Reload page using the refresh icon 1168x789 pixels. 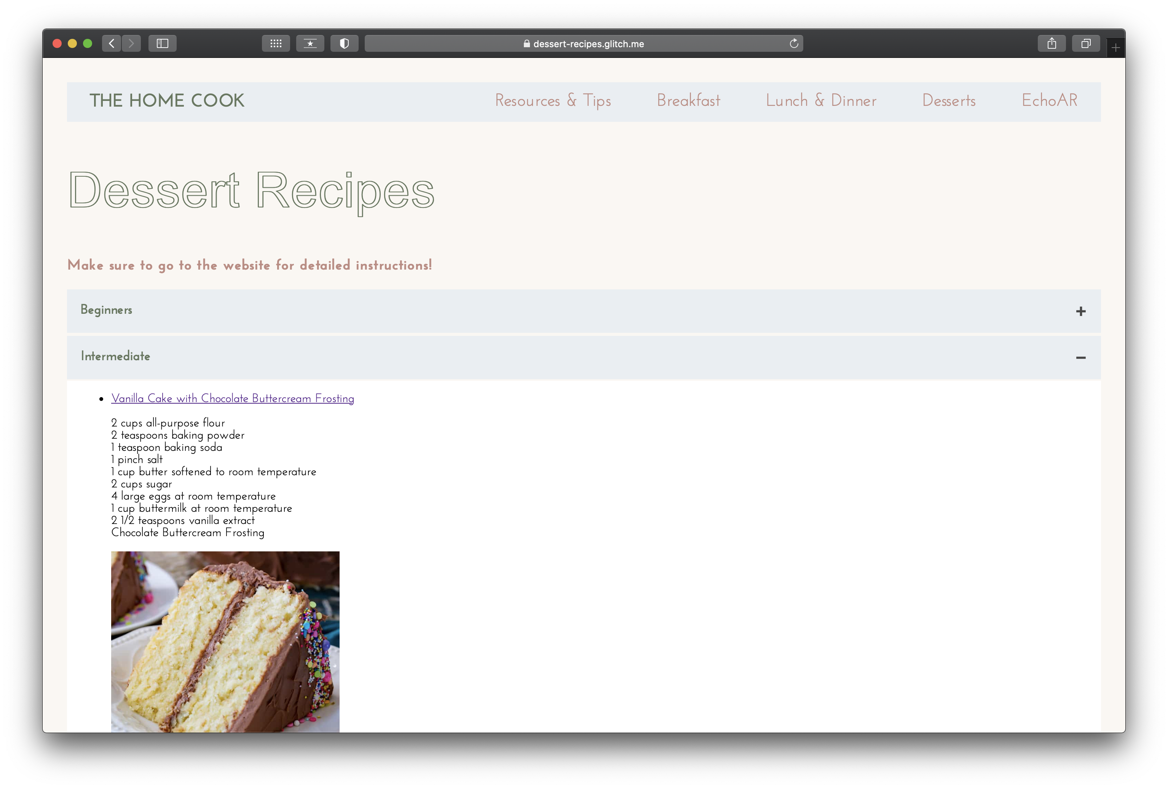click(x=793, y=44)
